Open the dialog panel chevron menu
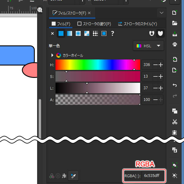 (161, 13)
